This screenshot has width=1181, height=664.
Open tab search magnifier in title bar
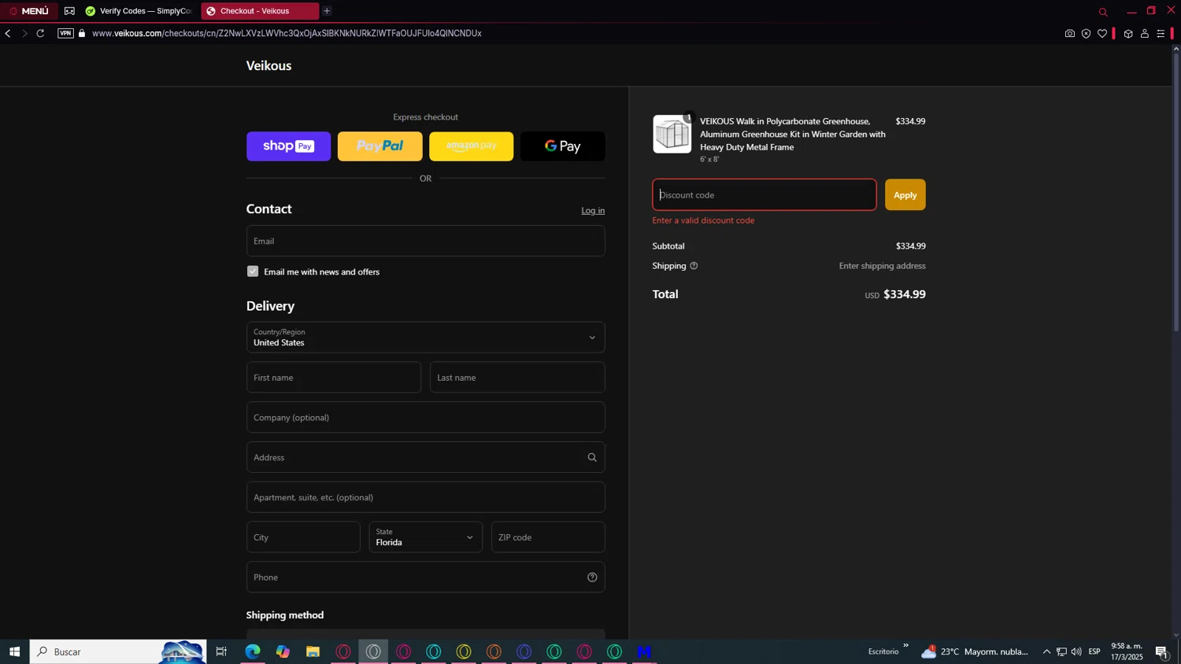click(1103, 12)
